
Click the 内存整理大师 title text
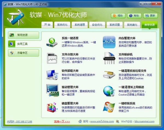pos(127,38)
